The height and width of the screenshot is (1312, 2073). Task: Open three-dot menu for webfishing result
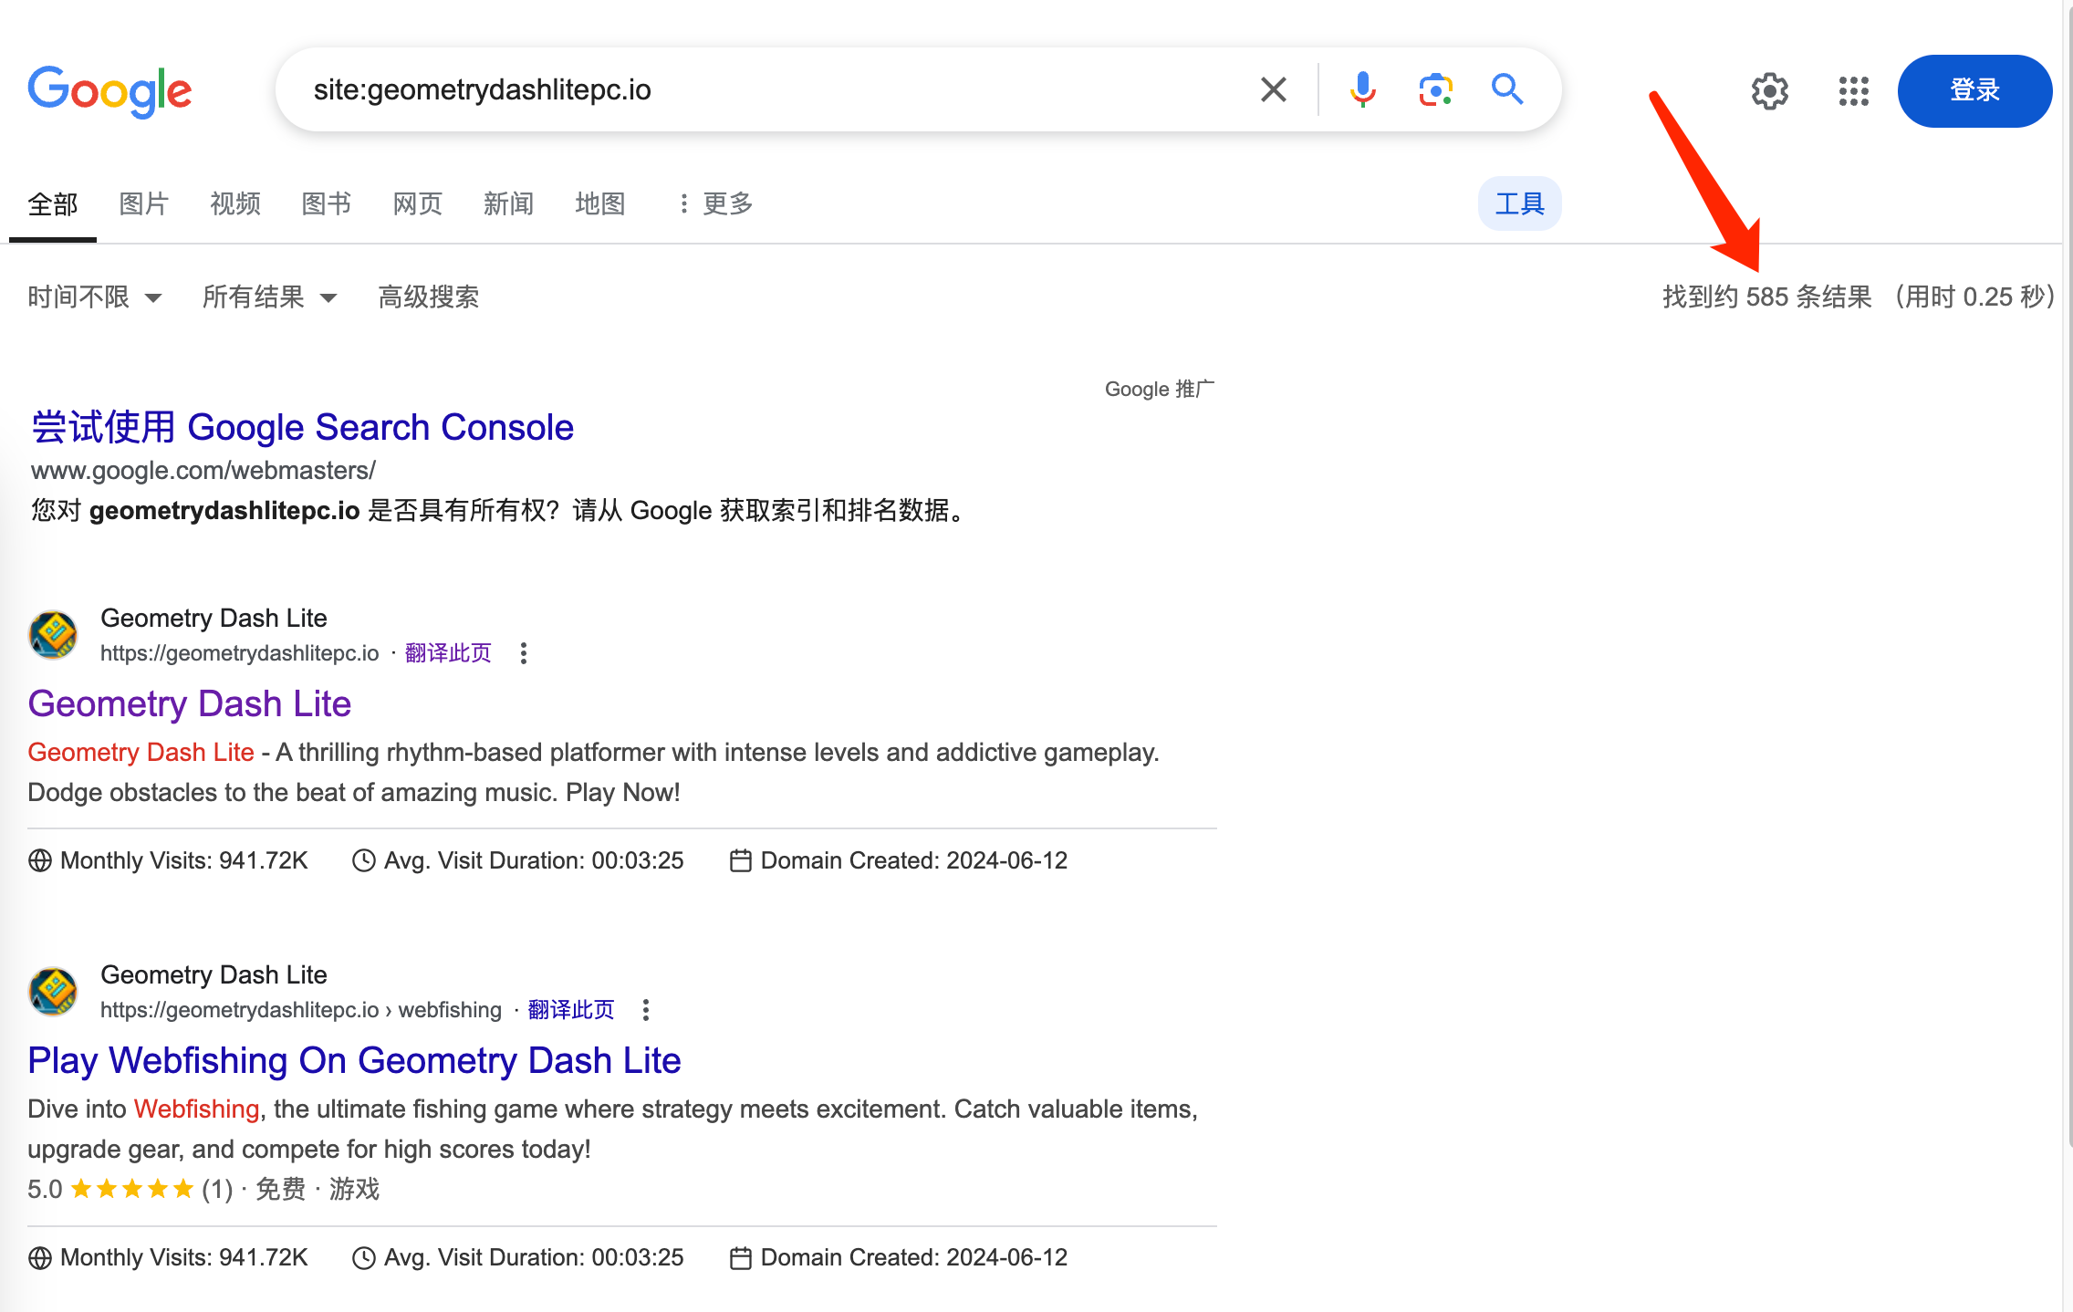point(646,1010)
